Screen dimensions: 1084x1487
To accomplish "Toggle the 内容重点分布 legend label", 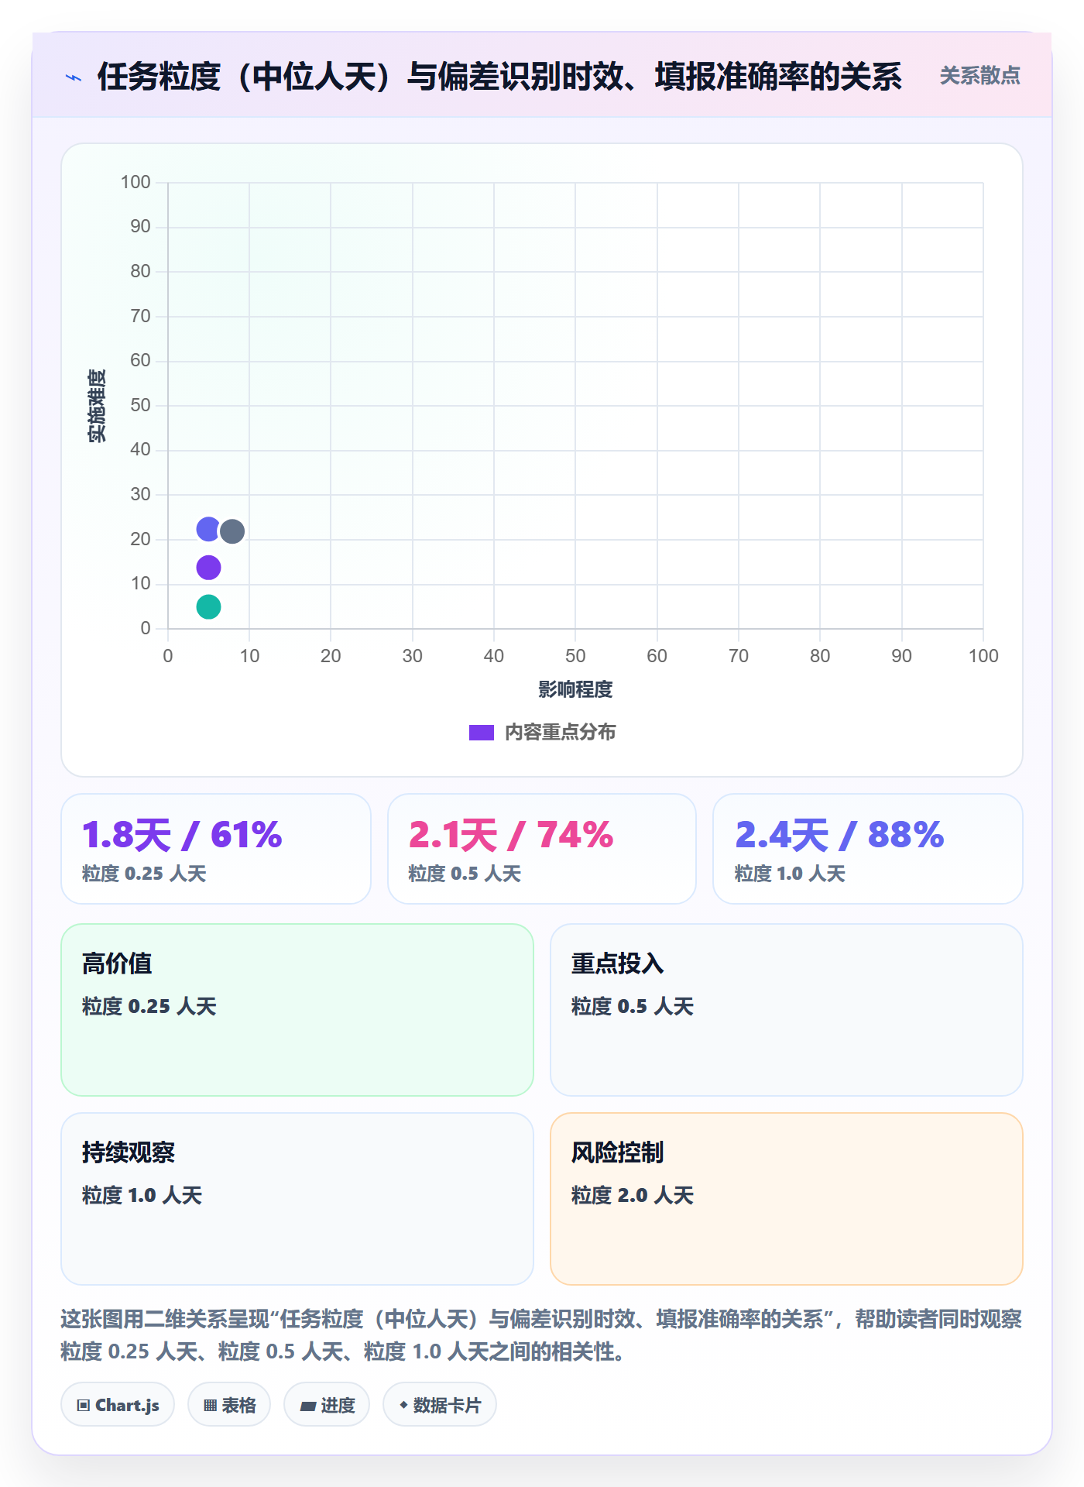I will click(561, 733).
